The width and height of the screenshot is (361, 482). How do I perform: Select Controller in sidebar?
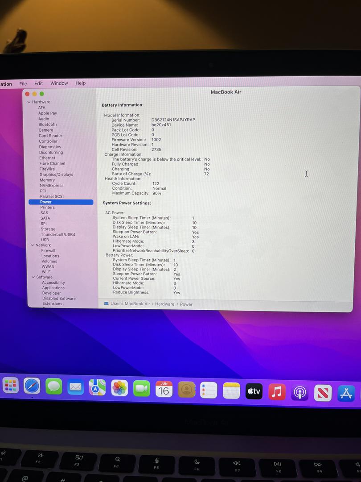pos(48,141)
